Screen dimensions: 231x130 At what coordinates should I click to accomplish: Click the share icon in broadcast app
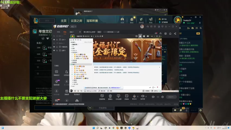175,34
